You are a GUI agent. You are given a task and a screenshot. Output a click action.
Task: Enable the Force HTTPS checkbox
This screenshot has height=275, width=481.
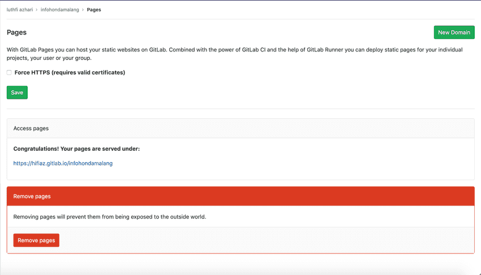(x=9, y=72)
